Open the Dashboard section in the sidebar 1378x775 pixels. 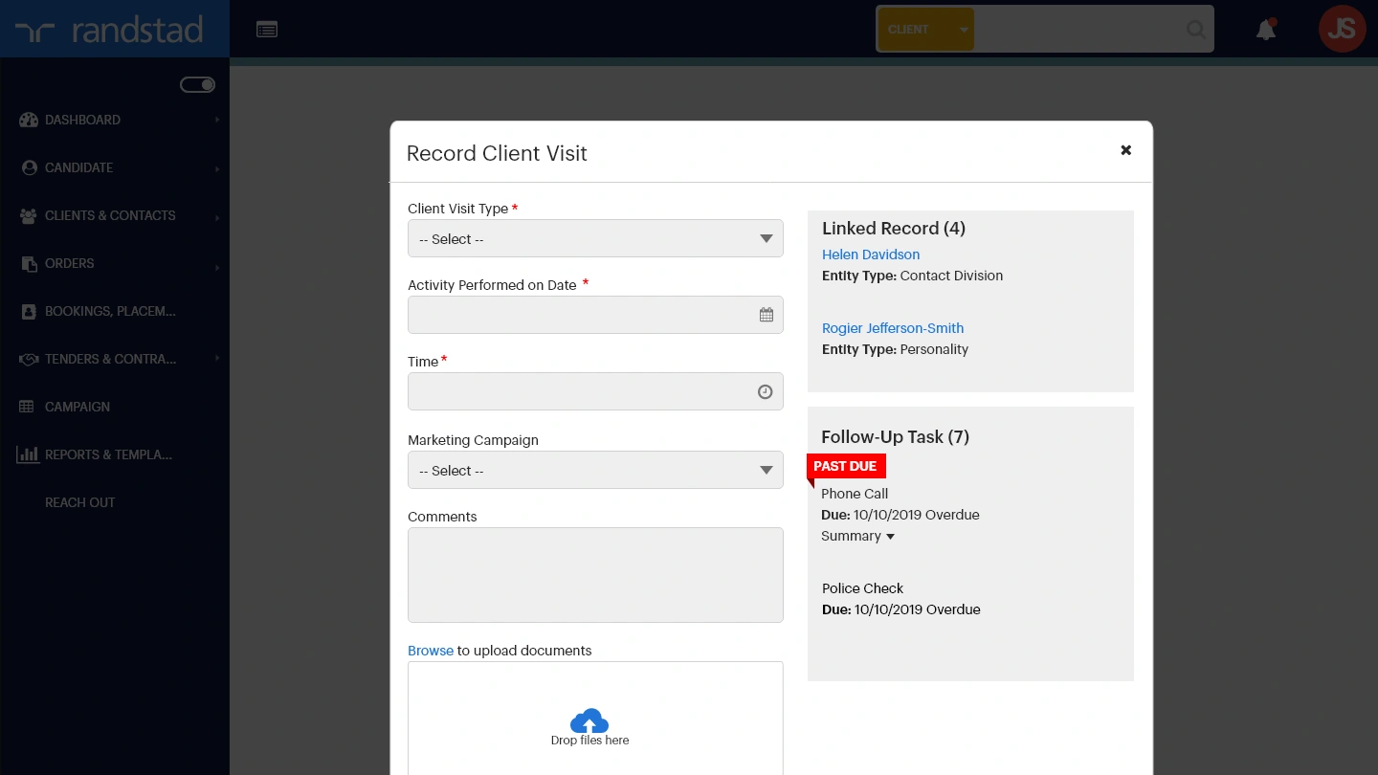[82, 120]
